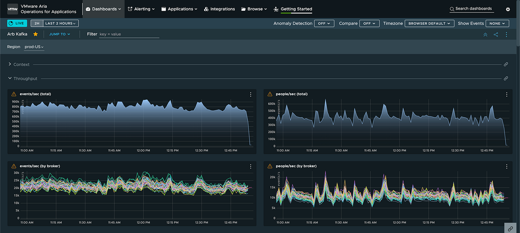Switch to the Integrations tab
The height and width of the screenshot is (233, 520).
(219, 9)
